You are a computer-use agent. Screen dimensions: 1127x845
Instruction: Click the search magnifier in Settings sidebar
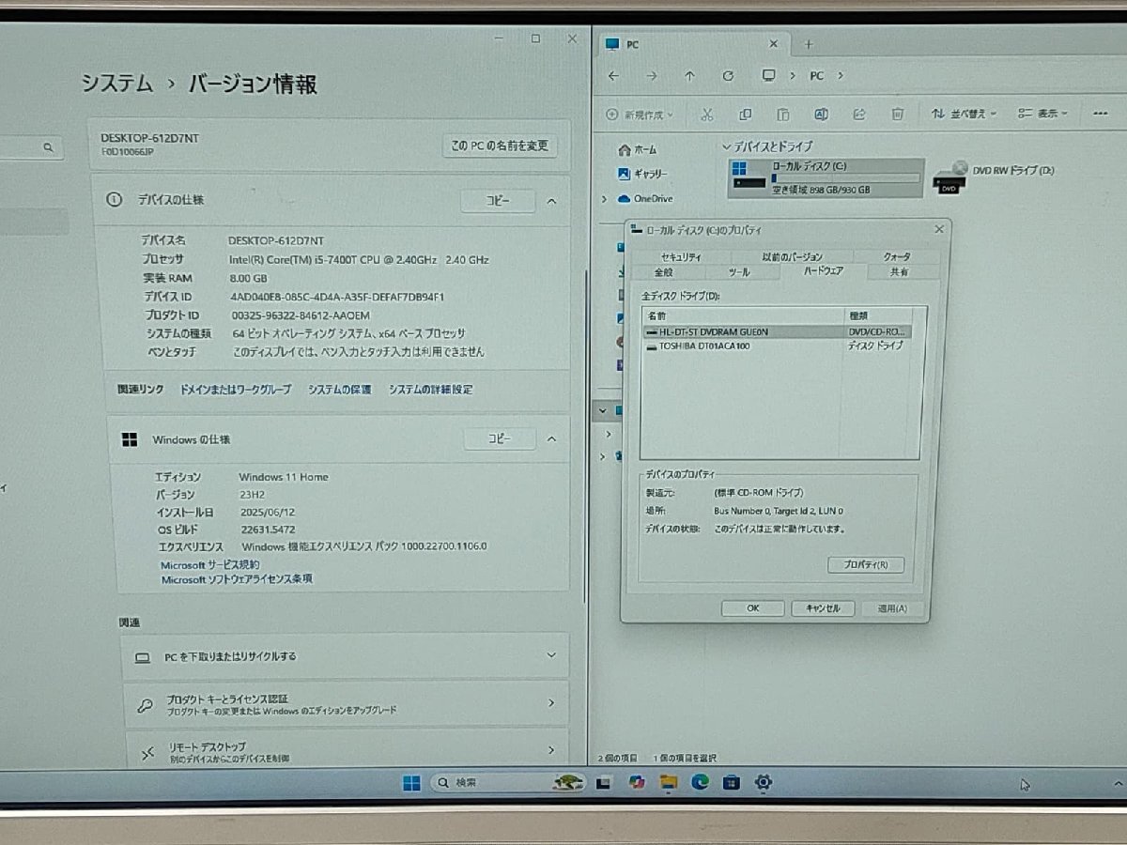pyautogui.click(x=48, y=147)
